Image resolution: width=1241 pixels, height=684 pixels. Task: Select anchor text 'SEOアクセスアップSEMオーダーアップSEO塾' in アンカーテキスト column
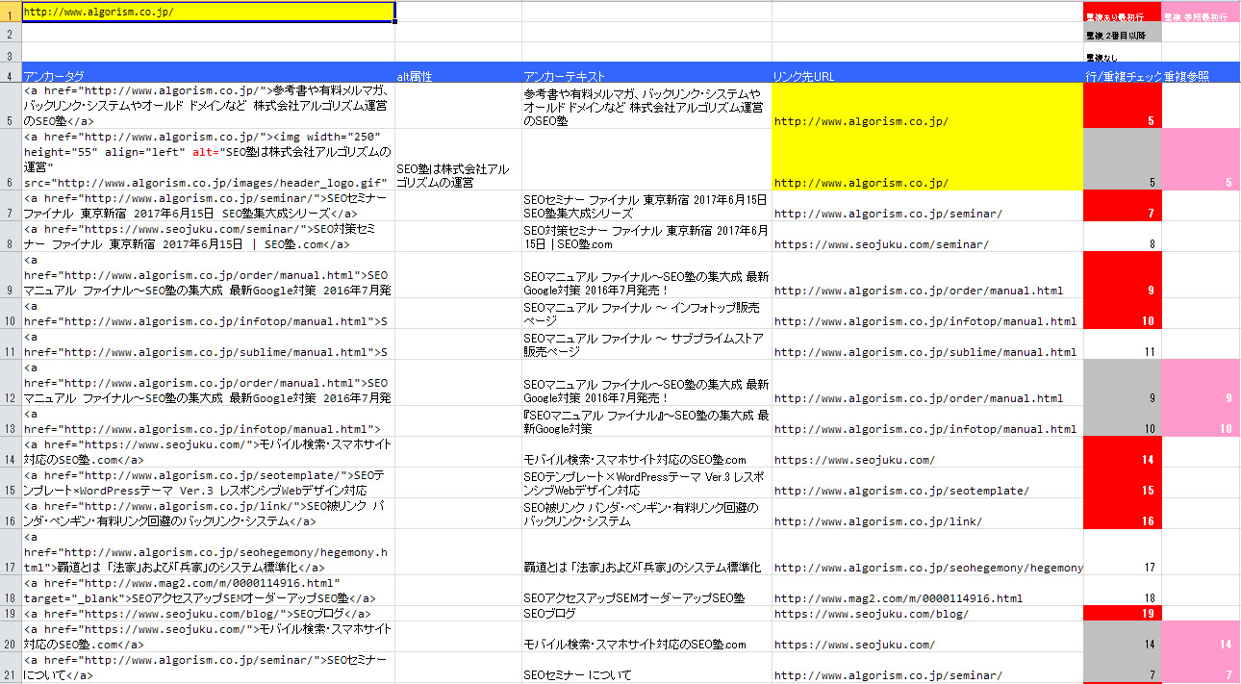[646, 591]
